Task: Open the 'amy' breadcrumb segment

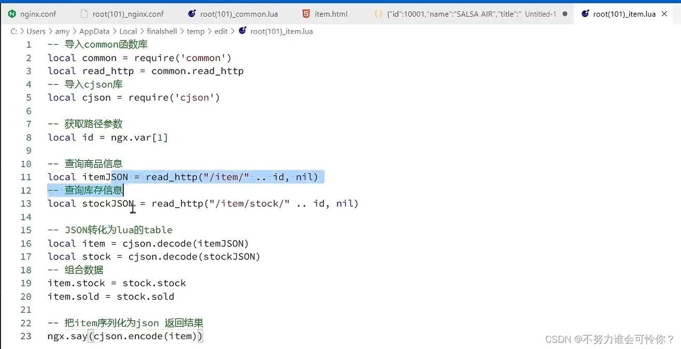Action: pos(62,31)
